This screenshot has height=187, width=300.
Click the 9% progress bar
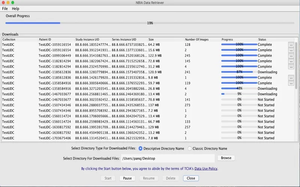pyautogui.click(x=239, y=94)
